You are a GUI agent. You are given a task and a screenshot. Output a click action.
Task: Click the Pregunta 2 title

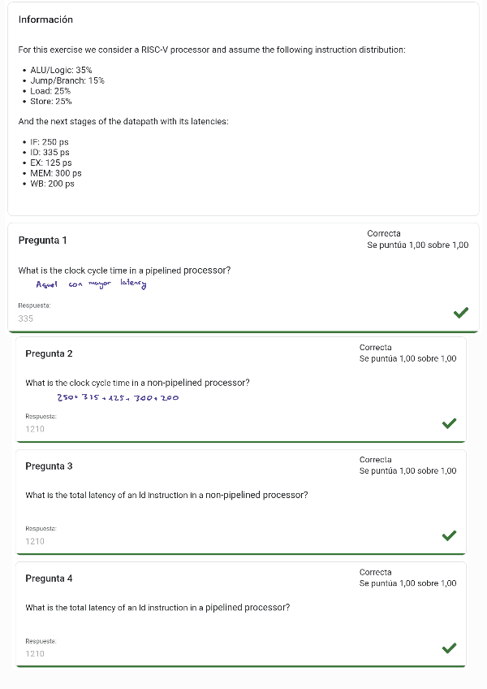click(49, 353)
